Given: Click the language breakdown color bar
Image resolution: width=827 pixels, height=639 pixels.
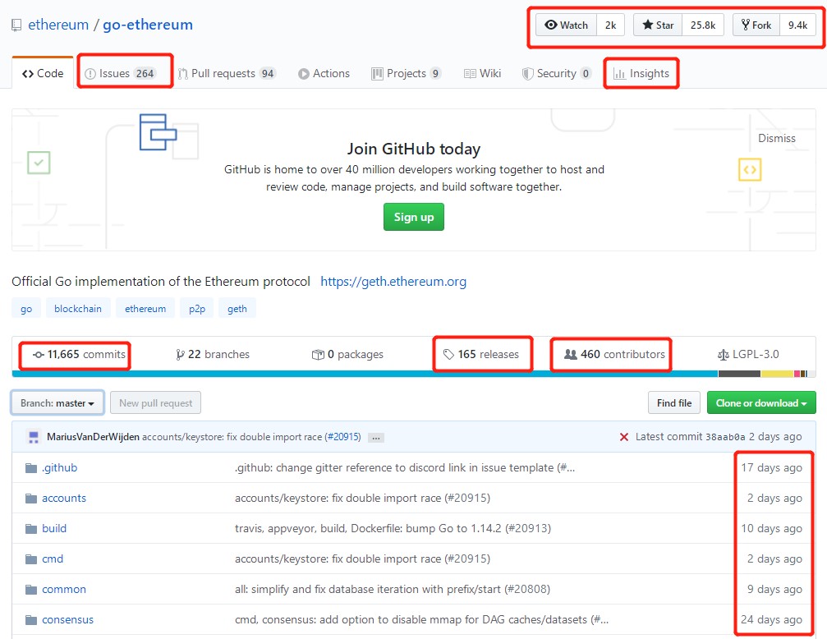Looking at the screenshot, I should tap(414, 374).
